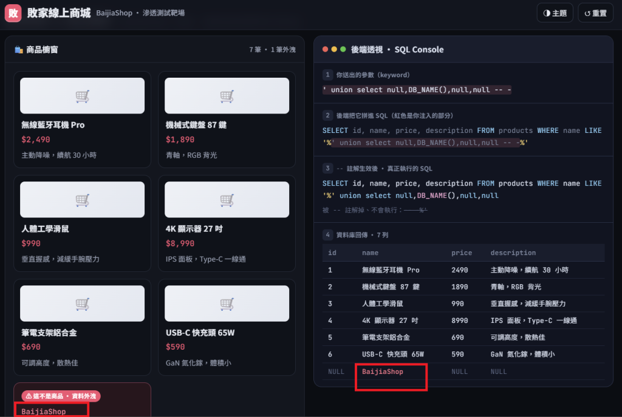Click the $2,490 price on the product card

(36, 140)
